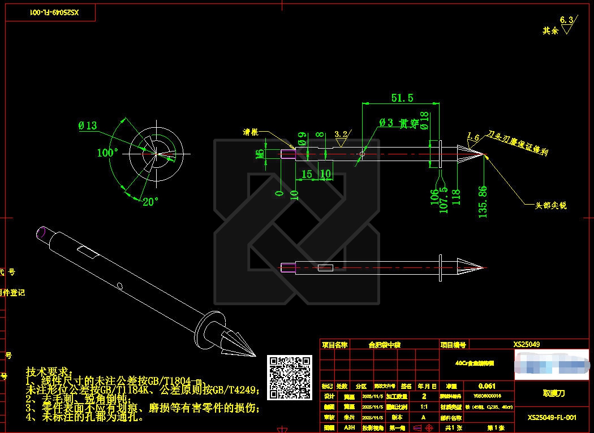The width and height of the screenshot is (594, 433).
Task: Click the Ø13 diameter dimension label
Action: pyautogui.click(x=88, y=126)
